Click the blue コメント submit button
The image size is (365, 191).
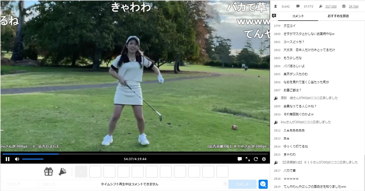click(242, 184)
